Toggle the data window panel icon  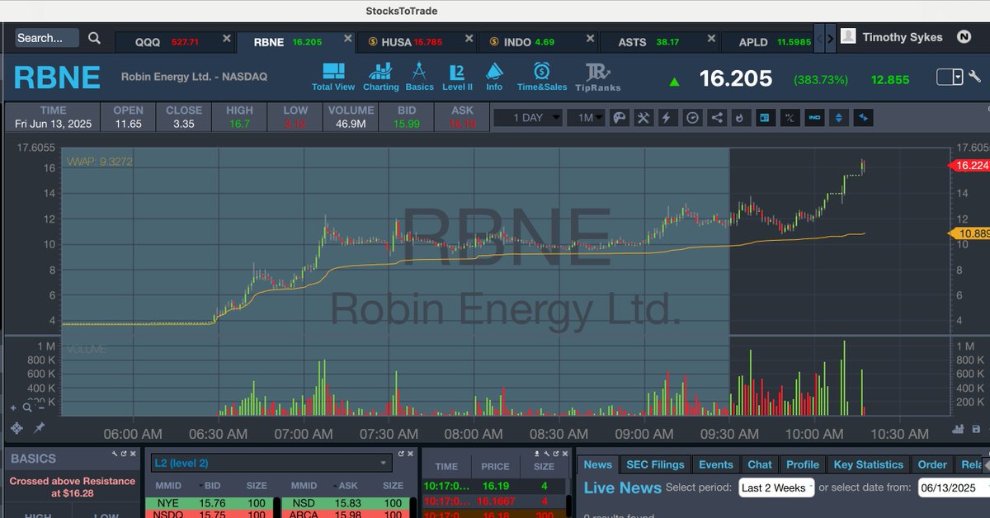click(765, 118)
